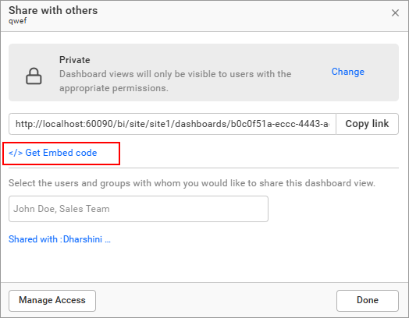
Task: Click the Manage Access button
Action: (x=52, y=301)
